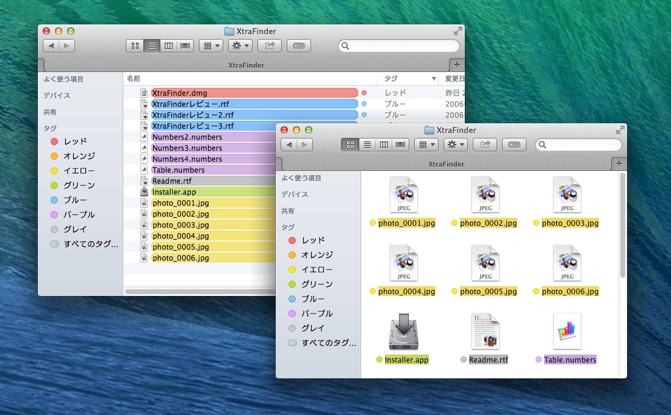Screen dimensions: 671x415
Task: Click photo_0003.jpg JPEG icon
Action: pyautogui.click(x=567, y=195)
